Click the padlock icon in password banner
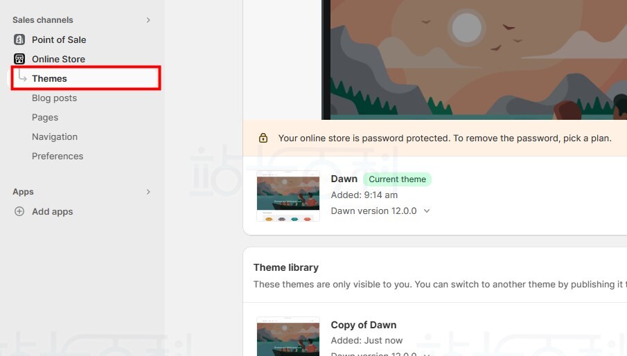This screenshot has width=627, height=356. [263, 138]
